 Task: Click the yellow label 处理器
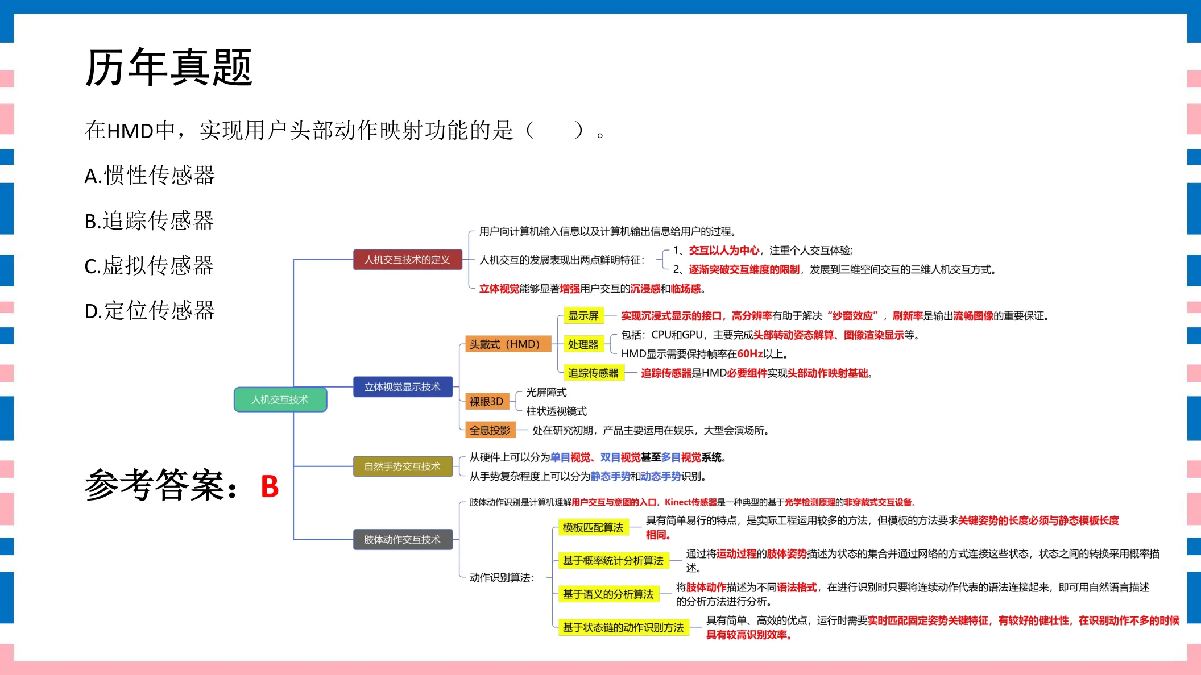pos(583,344)
